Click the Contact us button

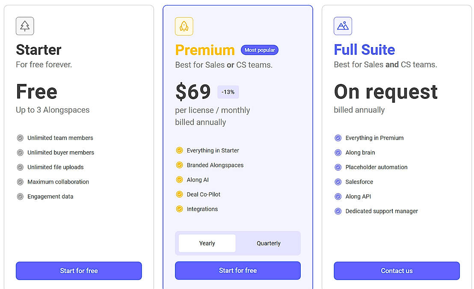[x=397, y=271]
